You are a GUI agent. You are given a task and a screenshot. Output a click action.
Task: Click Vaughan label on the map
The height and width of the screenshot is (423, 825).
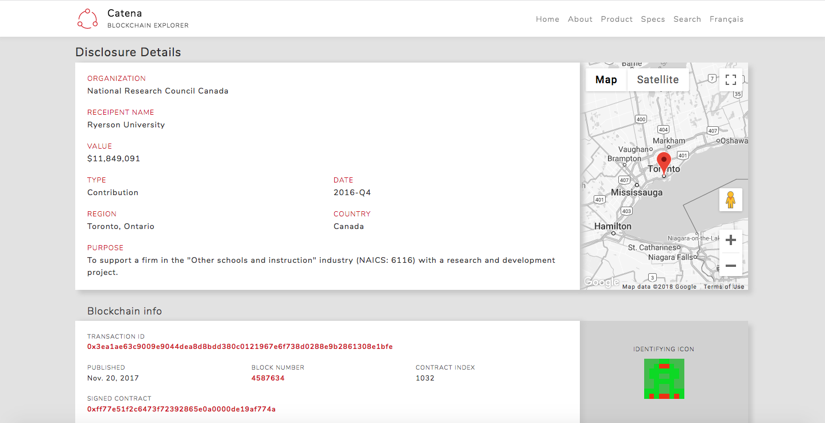tap(634, 149)
